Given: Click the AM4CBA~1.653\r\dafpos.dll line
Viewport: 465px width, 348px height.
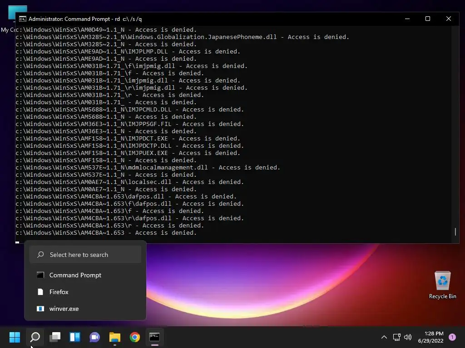Looking at the screenshot, I should [129, 218].
